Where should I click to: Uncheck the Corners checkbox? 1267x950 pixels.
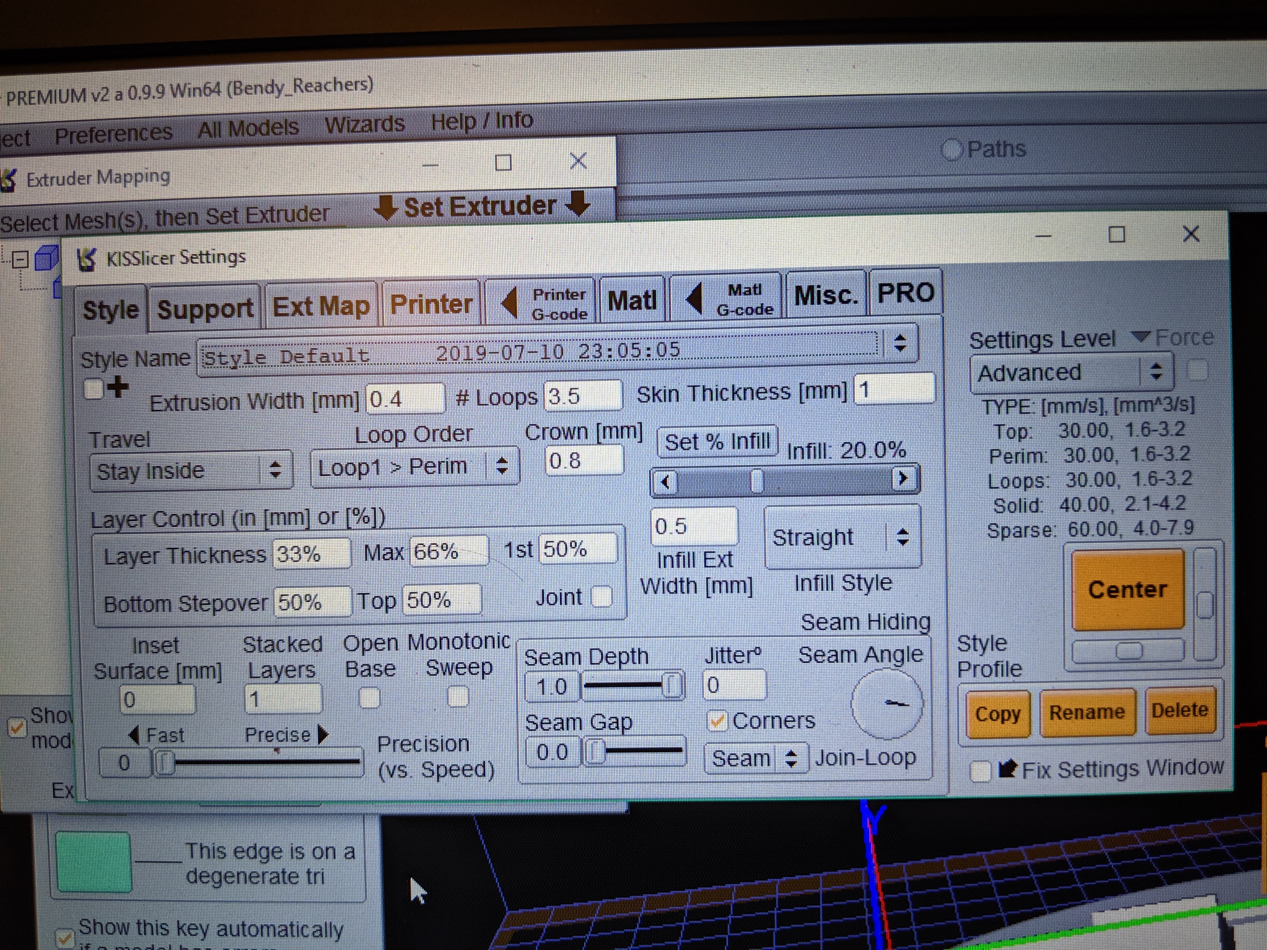[717, 721]
